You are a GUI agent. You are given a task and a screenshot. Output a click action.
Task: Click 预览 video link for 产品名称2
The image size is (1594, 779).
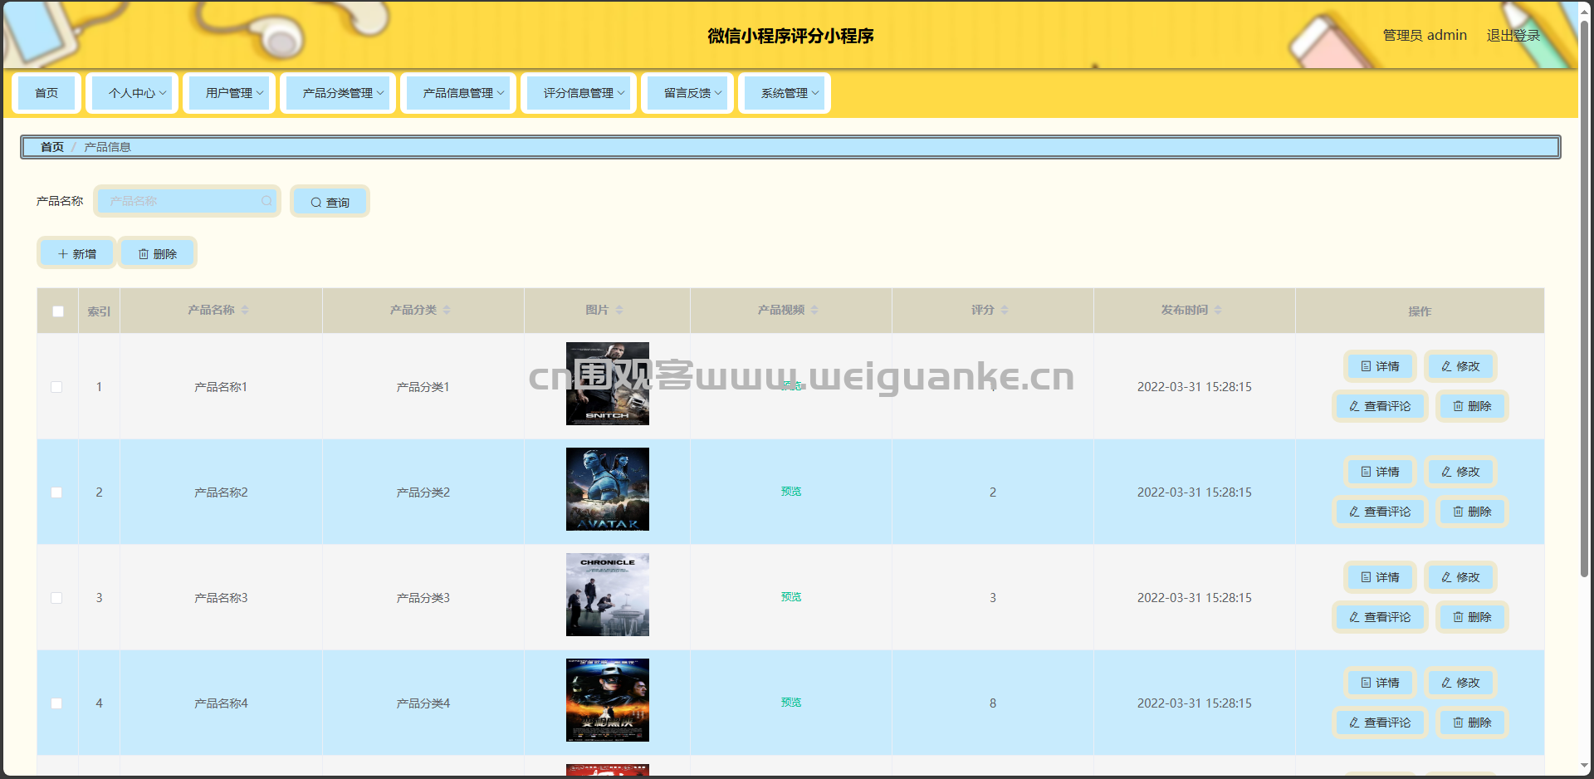[x=791, y=492]
